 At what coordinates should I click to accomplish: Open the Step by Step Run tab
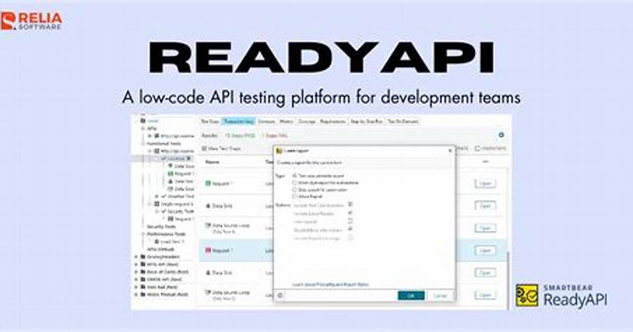pos(367,122)
